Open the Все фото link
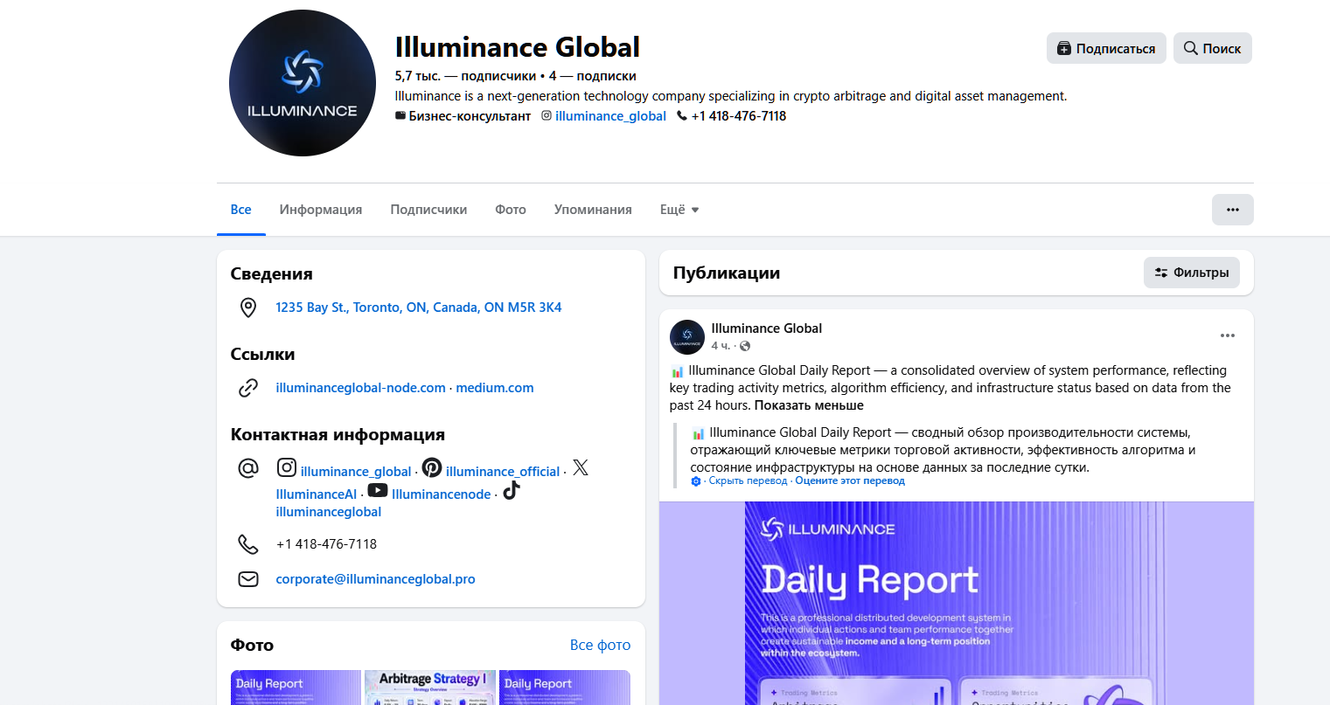 pyautogui.click(x=600, y=645)
